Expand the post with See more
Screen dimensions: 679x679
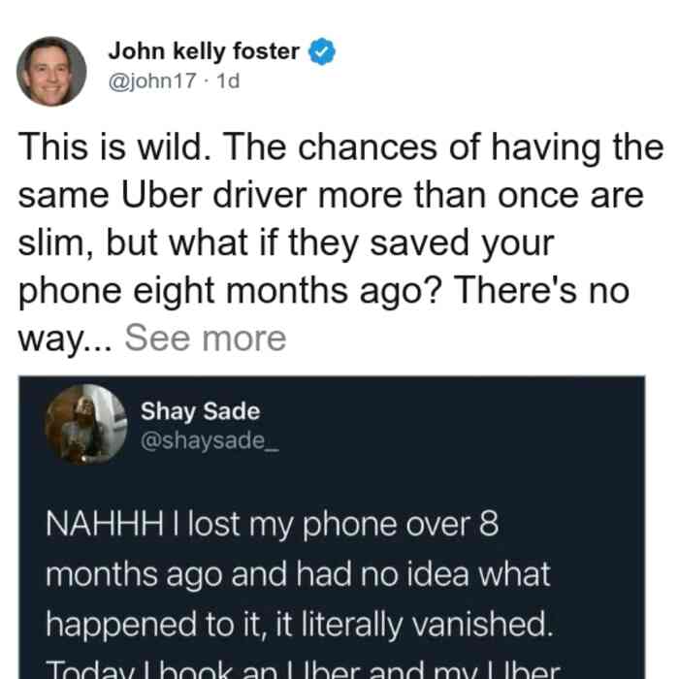pos(206,339)
